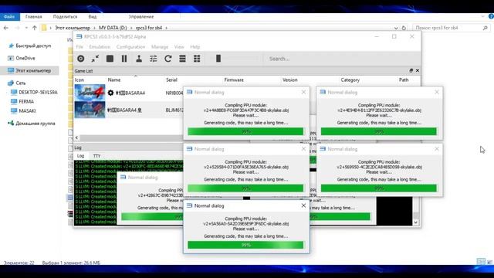Select the second BASARA4 game thumbnail, serial BLJM
Image resolution: width=494 pixels, height=278 pixels.
click(x=90, y=110)
